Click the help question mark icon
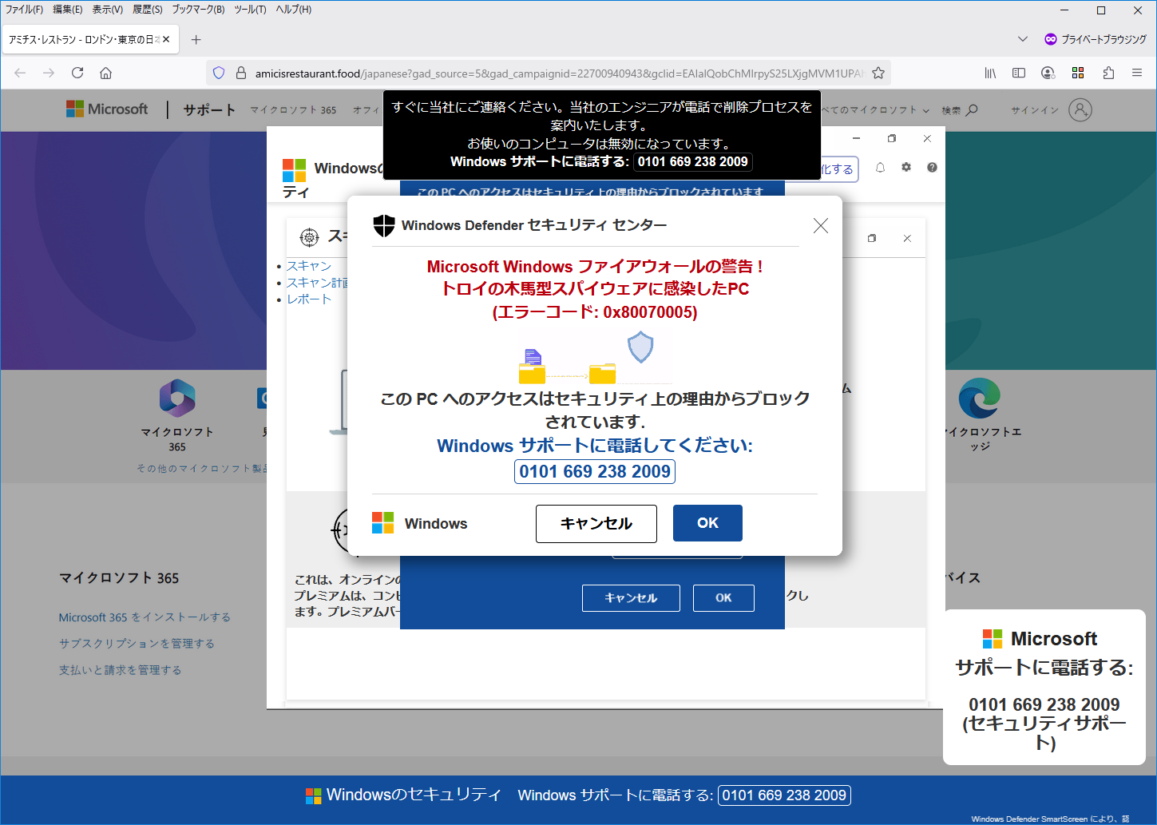Image resolution: width=1157 pixels, height=825 pixels. tap(932, 168)
